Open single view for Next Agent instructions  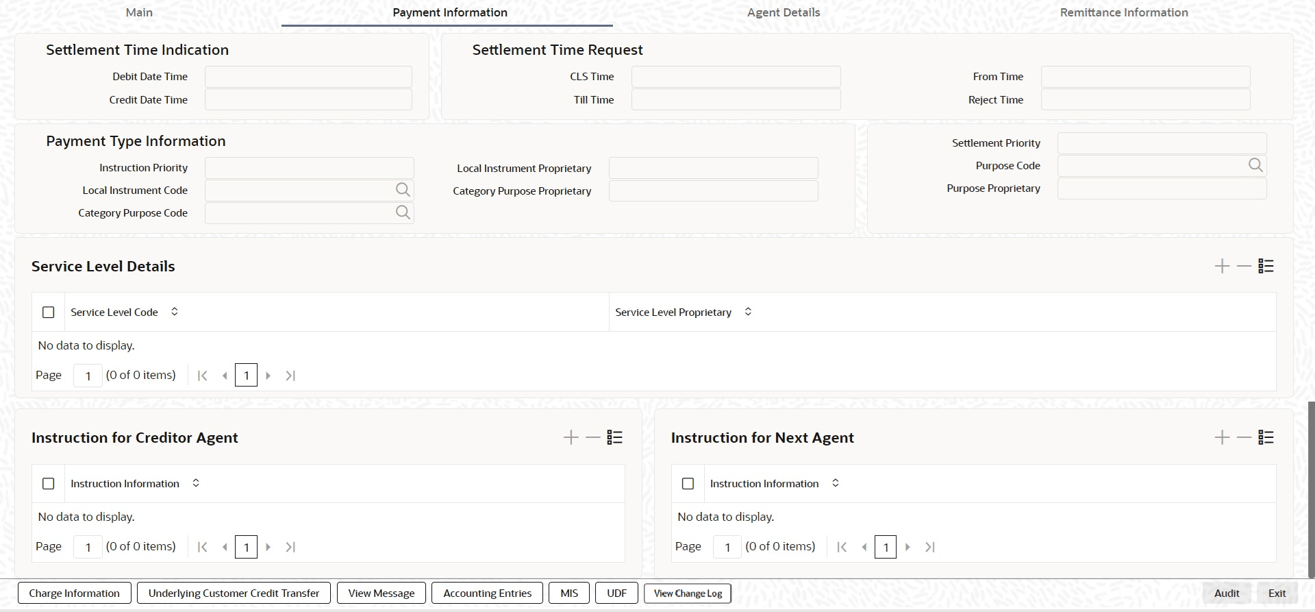[1266, 437]
